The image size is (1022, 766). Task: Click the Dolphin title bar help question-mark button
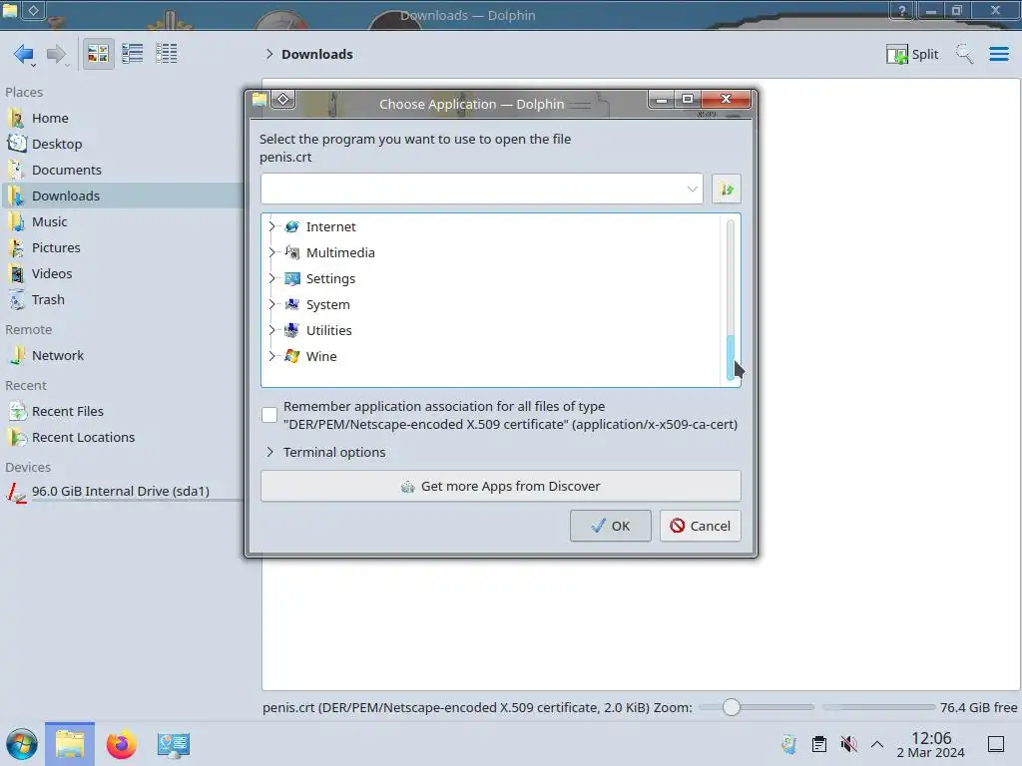point(902,10)
